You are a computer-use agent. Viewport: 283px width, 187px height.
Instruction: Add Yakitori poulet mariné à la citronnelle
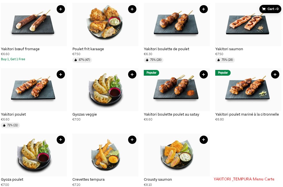[275, 75]
